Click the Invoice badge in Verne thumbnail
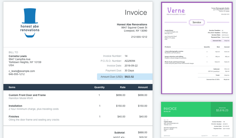This screenshot has width=236, height=138. coord(197,22)
